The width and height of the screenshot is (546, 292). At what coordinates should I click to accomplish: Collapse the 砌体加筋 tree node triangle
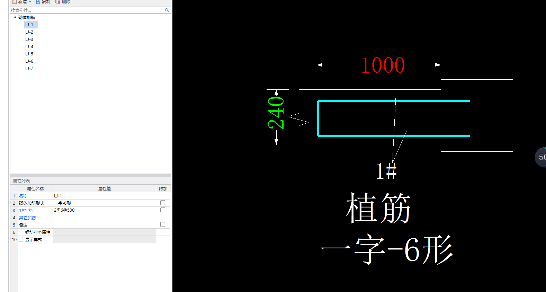15,17
